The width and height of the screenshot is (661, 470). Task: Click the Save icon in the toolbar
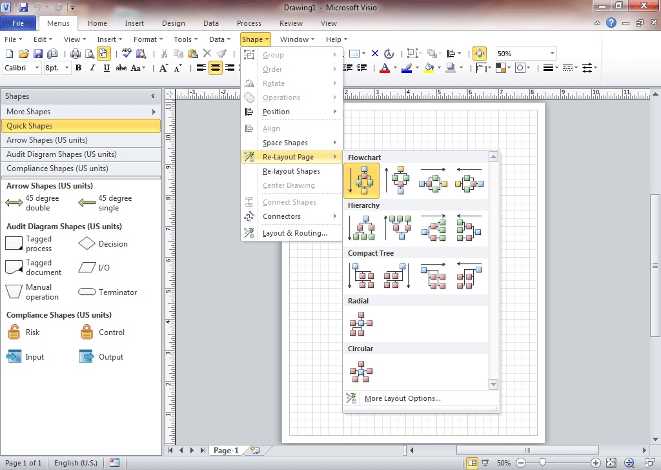38,54
